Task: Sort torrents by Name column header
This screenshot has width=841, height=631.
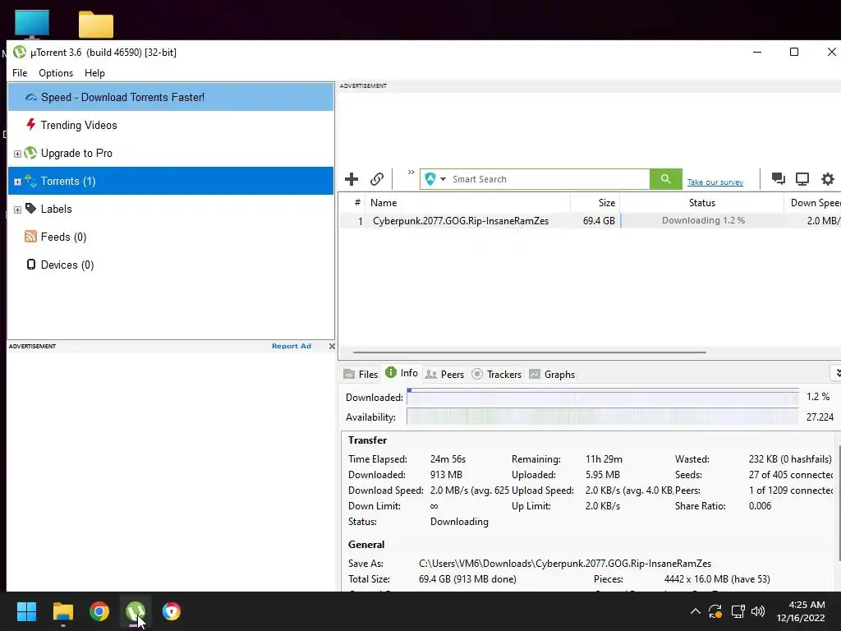Action: click(467, 203)
